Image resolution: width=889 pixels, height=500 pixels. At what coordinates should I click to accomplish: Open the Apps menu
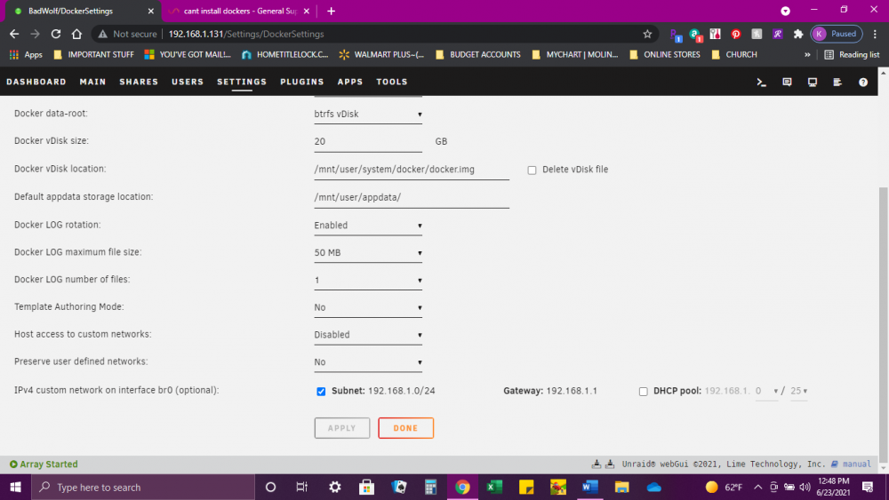pyautogui.click(x=349, y=82)
